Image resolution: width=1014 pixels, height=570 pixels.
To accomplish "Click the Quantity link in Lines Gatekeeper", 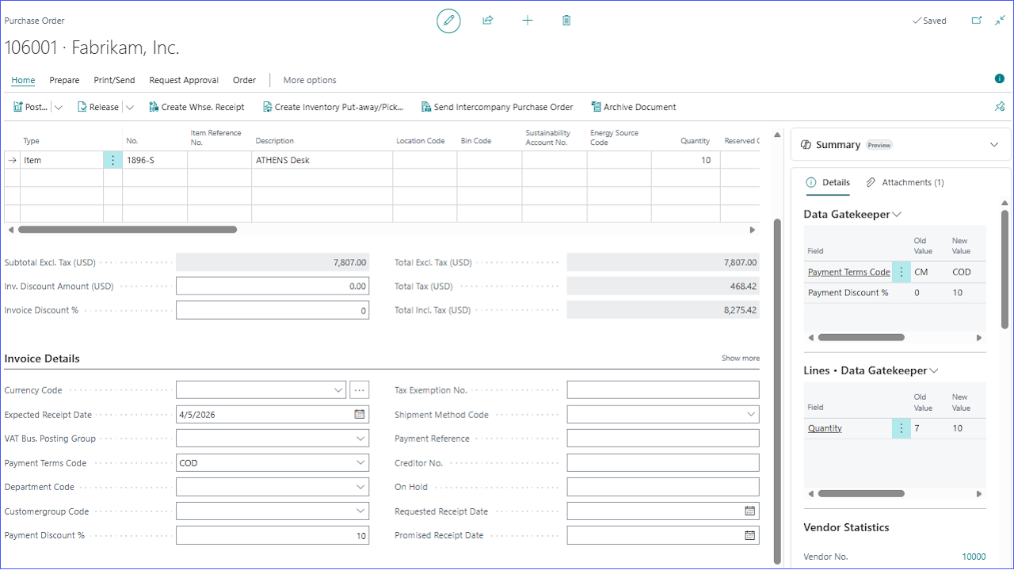I will tap(825, 428).
